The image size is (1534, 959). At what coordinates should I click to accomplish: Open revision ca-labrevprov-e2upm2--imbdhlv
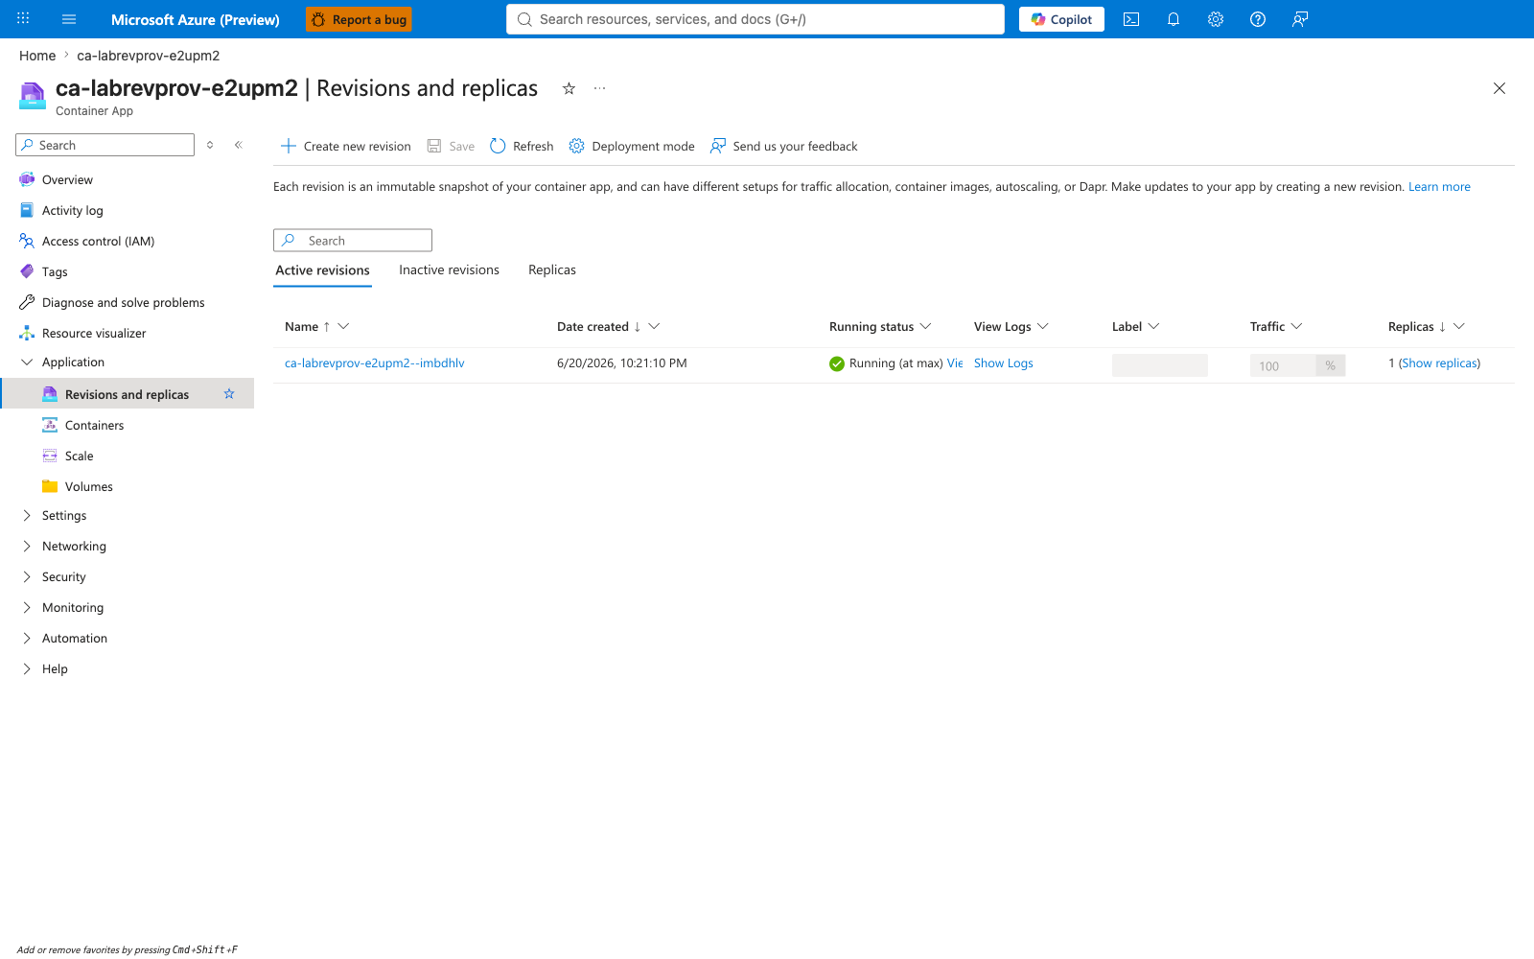click(374, 363)
